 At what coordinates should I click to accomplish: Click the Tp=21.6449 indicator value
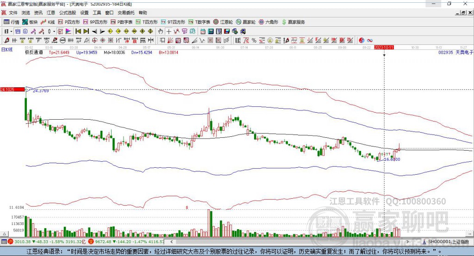click(x=59, y=52)
